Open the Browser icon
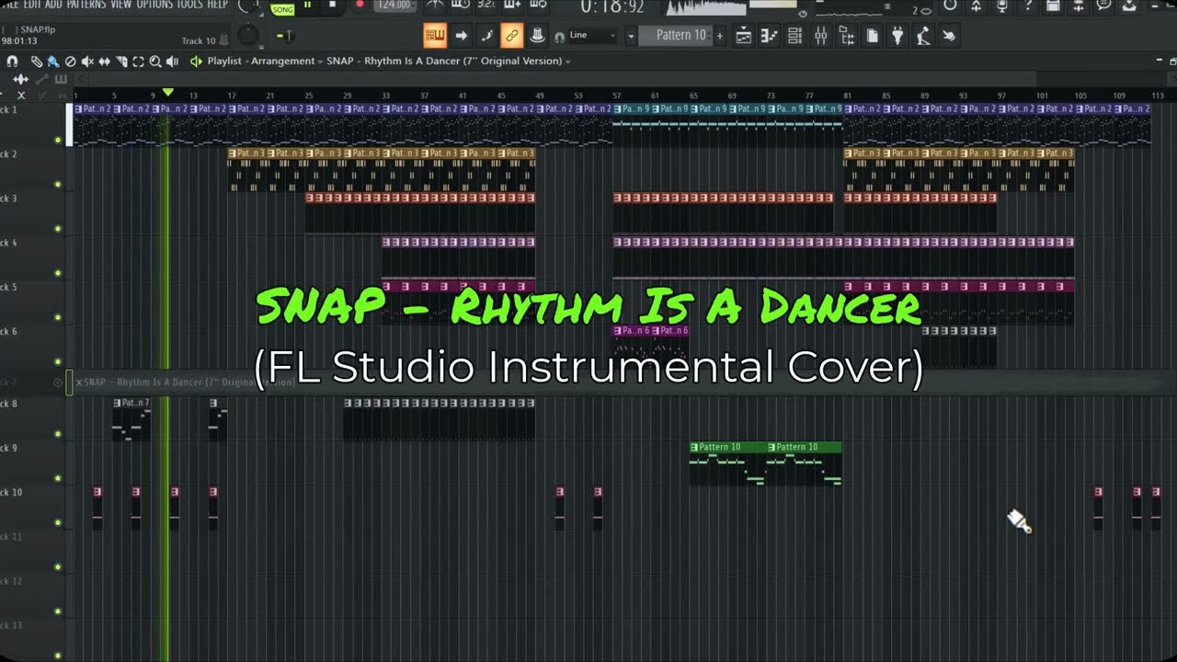This screenshot has height=662, width=1177. click(x=847, y=36)
